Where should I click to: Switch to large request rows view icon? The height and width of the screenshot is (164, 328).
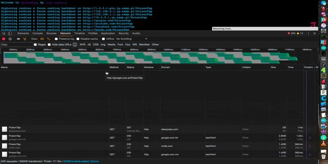[42, 39]
